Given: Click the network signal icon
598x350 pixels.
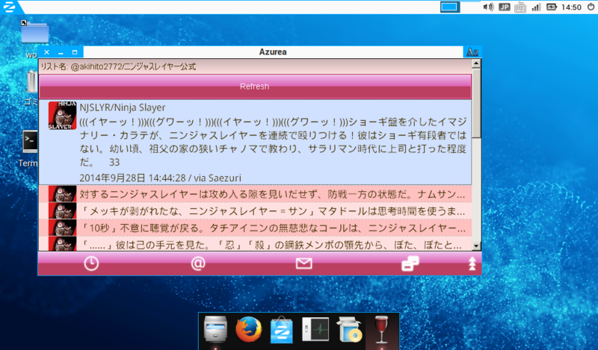Looking at the screenshot, I should tap(536, 7).
